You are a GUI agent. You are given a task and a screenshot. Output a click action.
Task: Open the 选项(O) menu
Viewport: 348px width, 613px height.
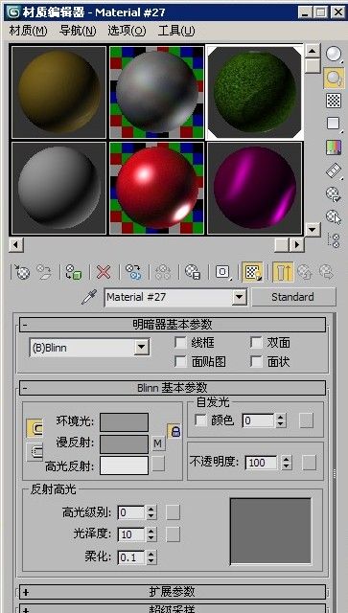[127, 31]
